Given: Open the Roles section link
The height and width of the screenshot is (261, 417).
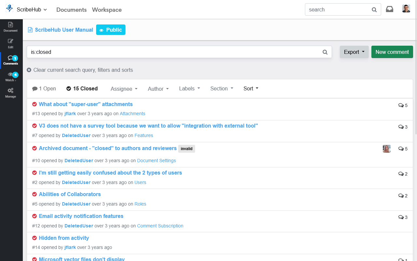Looking at the screenshot, I should pyautogui.click(x=140, y=204).
